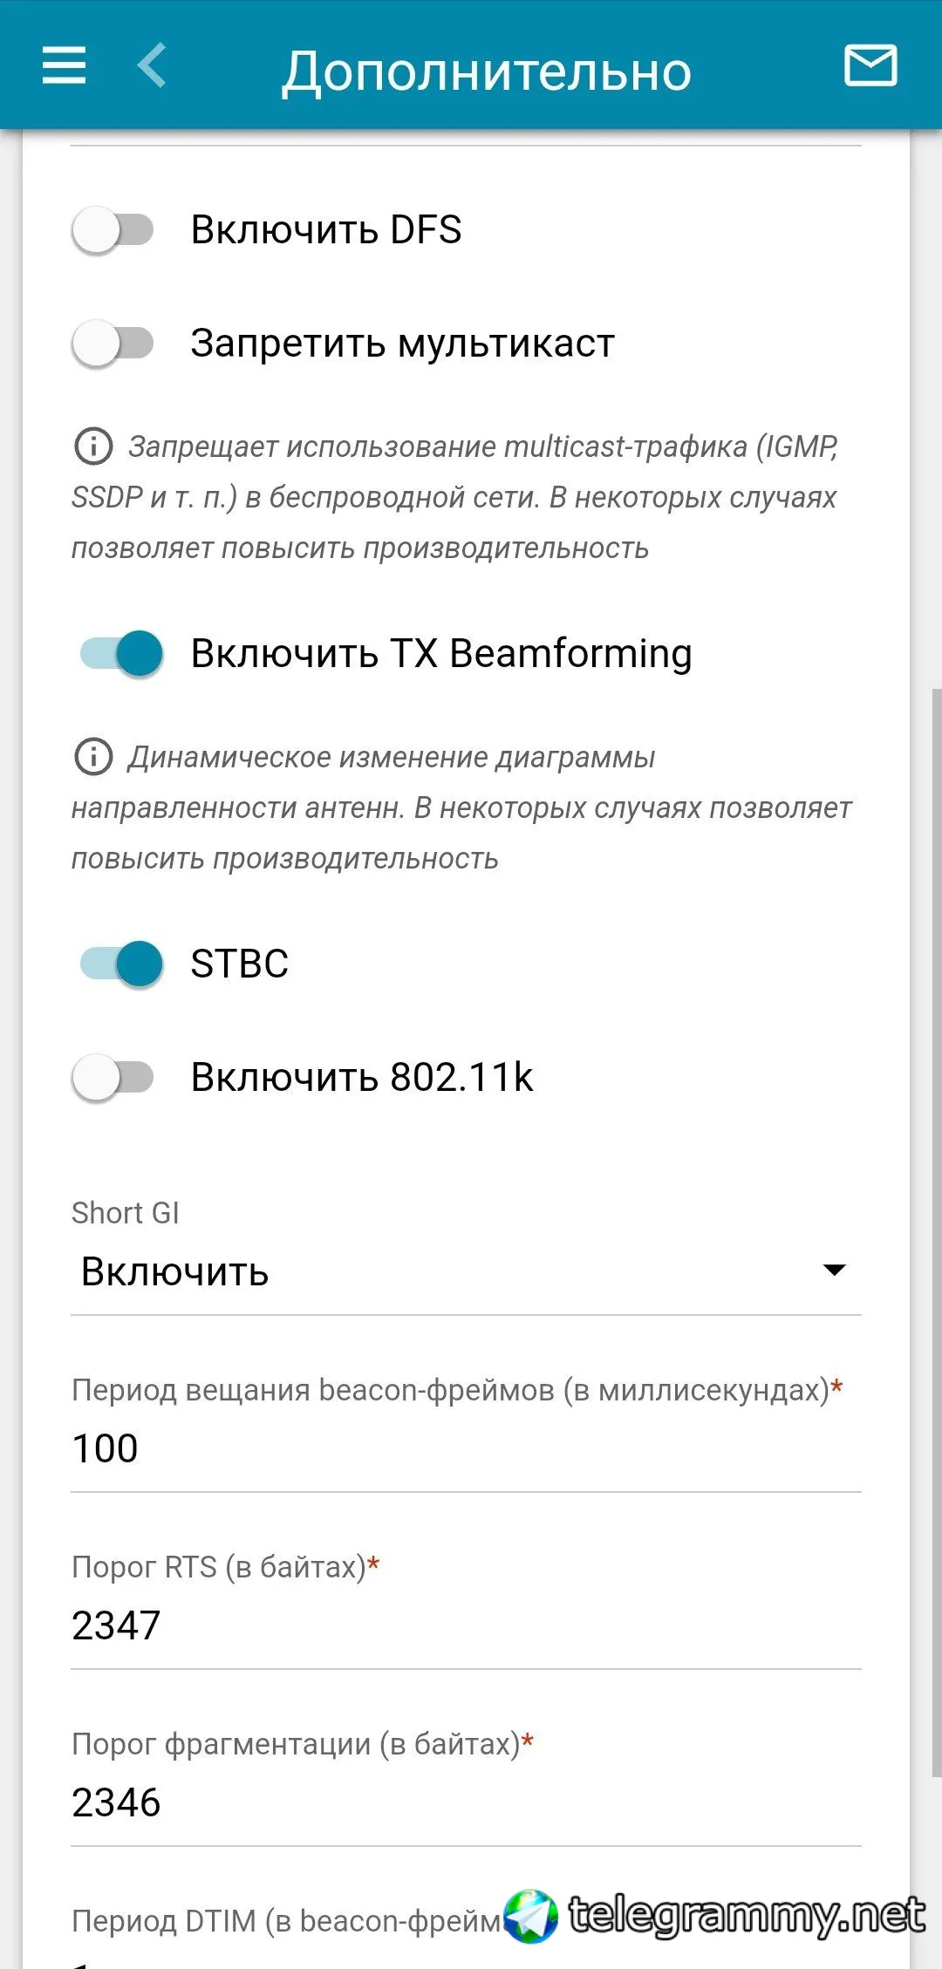Tap the Период DTIM field label
This screenshot has height=1969, width=942.
pos(288,1920)
